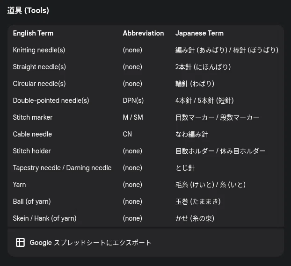The width and height of the screenshot is (291, 266).
Task: Click the 'Skein / Hank (of yarn)' cell
Action: (44, 218)
